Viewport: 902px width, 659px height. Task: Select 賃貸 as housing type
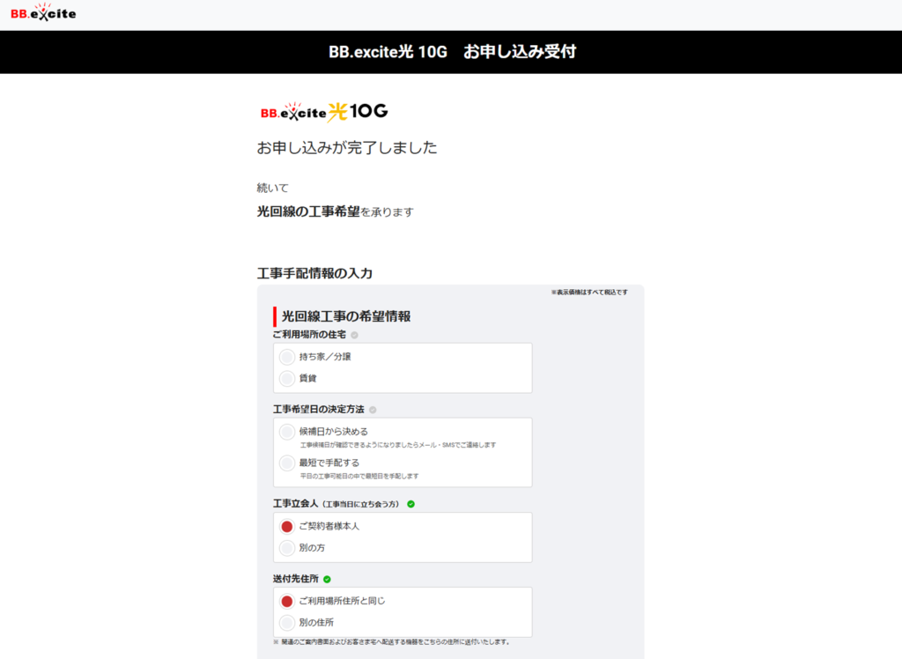(287, 378)
